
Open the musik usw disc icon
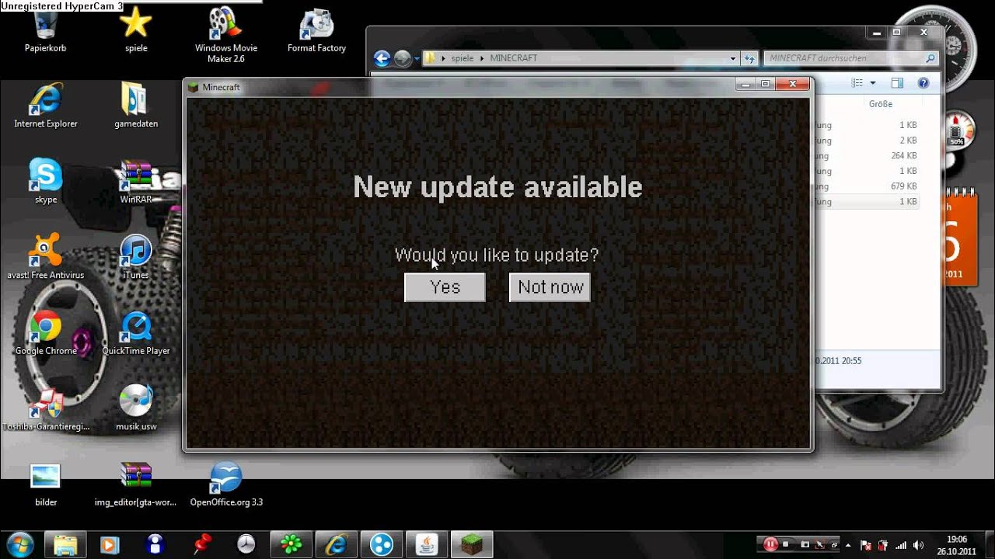(136, 408)
